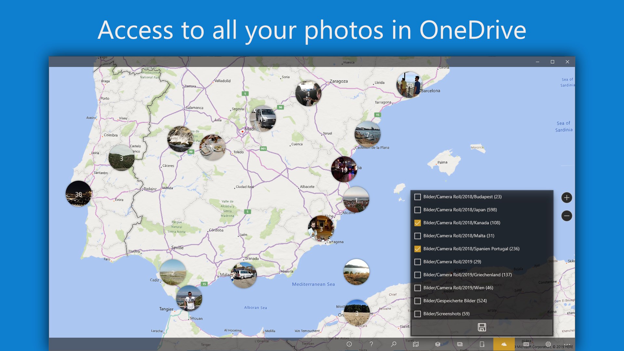This screenshot has width=624, height=351.
Task: Open the three-dots more menu
Action: (567, 344)
